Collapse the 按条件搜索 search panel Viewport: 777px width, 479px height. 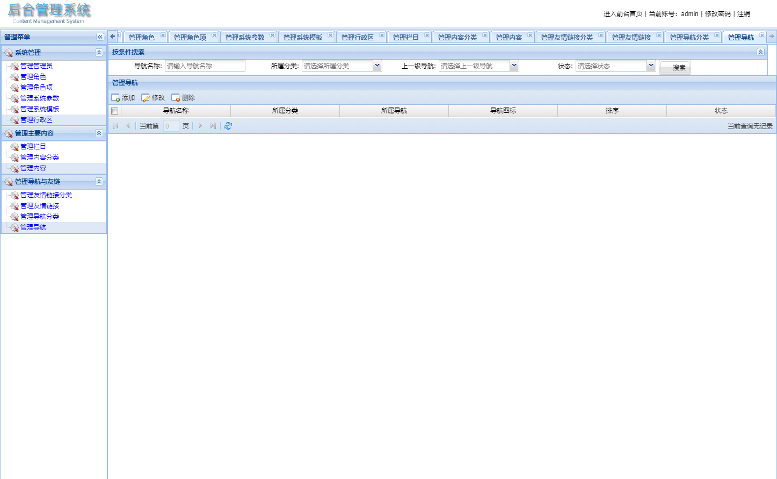(760, 52)
